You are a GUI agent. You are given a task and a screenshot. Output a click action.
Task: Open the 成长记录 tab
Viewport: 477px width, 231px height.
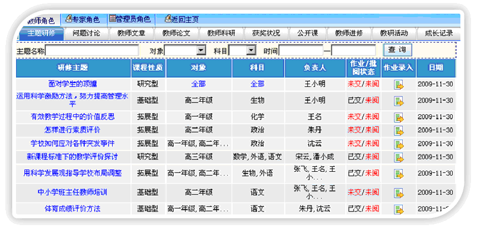tap(438, 33)
